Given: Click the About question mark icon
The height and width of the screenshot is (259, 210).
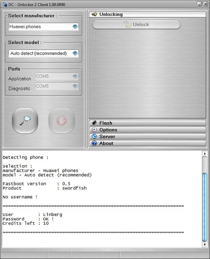Looking at the screenshot, I should [94, 143].
